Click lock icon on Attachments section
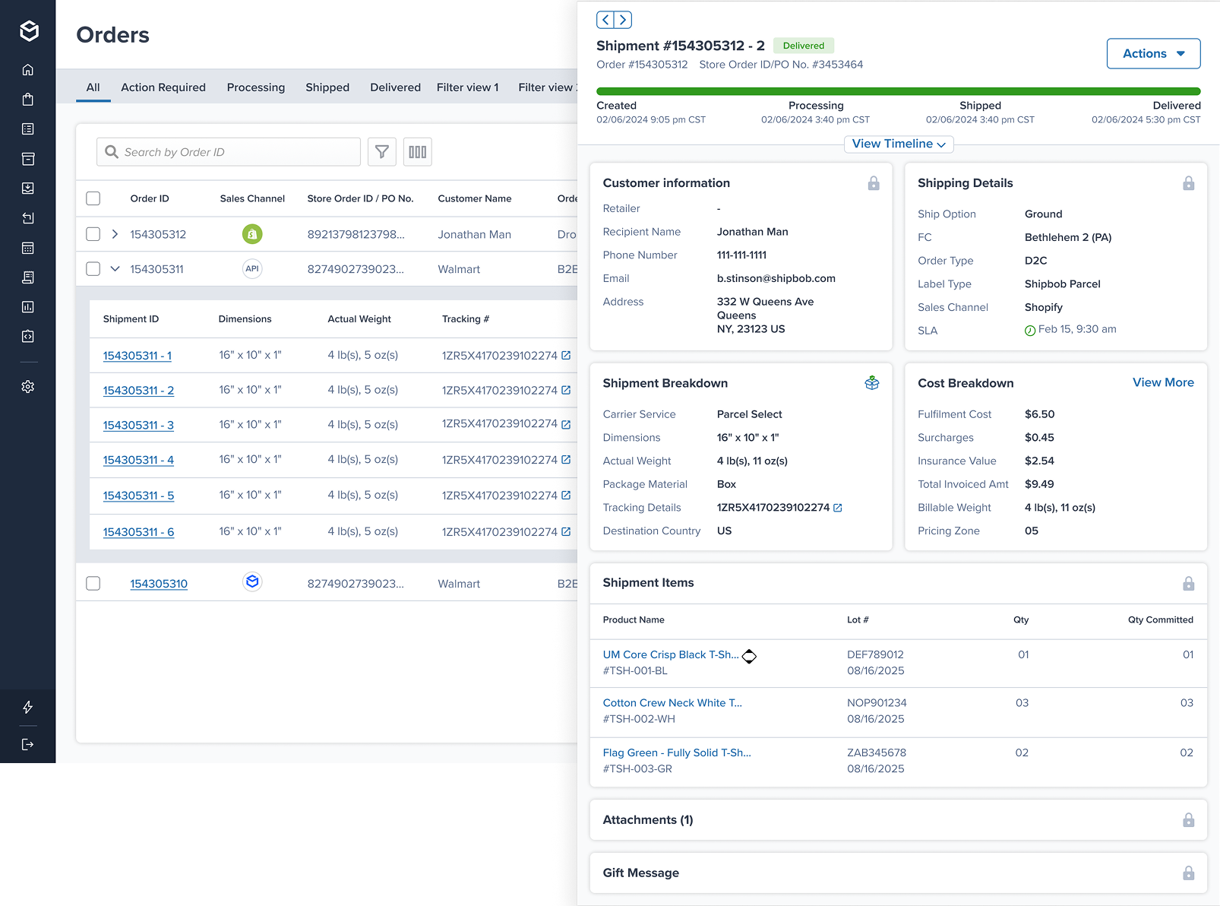 (1189, 820)
